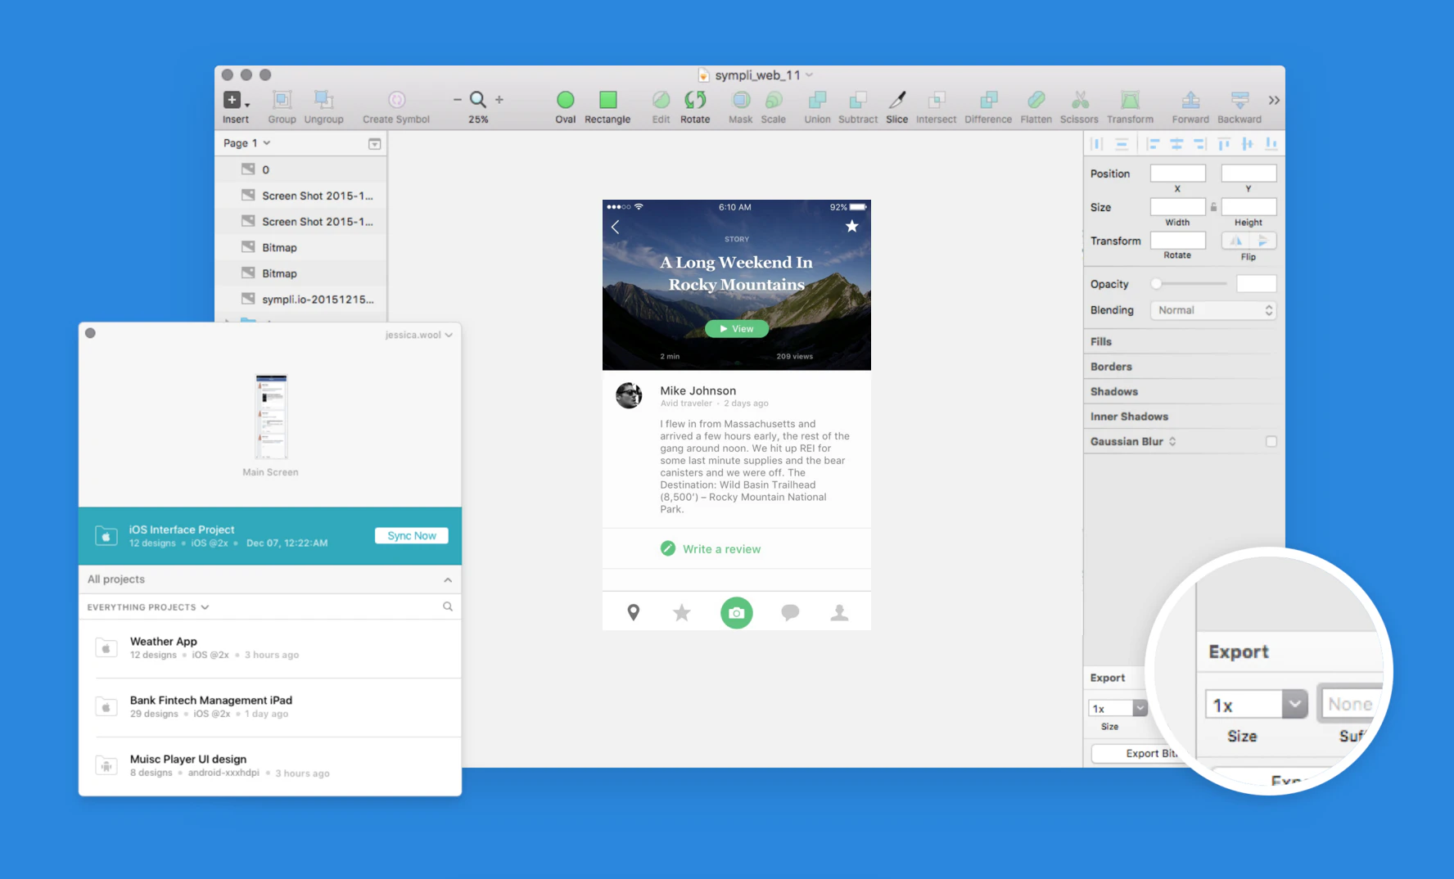Click the Scale toolbar icon
The height and width of the screenshot is (879, 1454).
(x=774, y=100)
